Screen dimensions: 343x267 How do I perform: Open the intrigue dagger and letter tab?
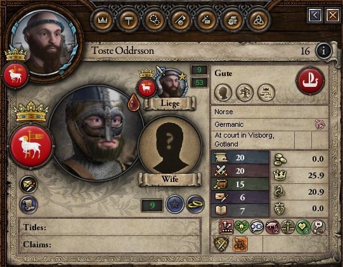point(206,20)
